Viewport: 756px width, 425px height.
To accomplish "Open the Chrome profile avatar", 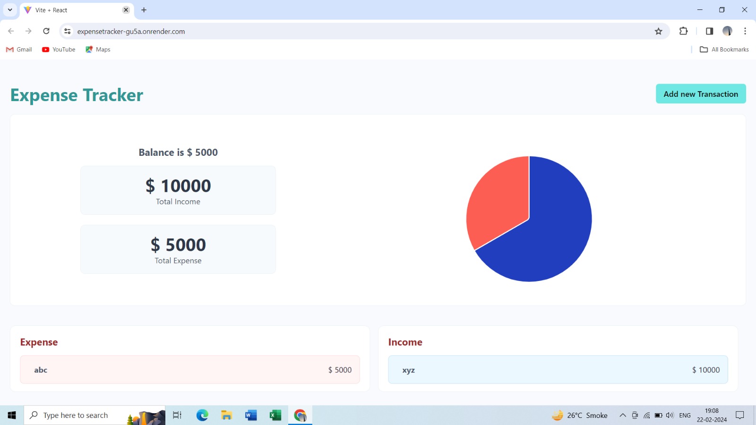I will click(x=727, y=31).
